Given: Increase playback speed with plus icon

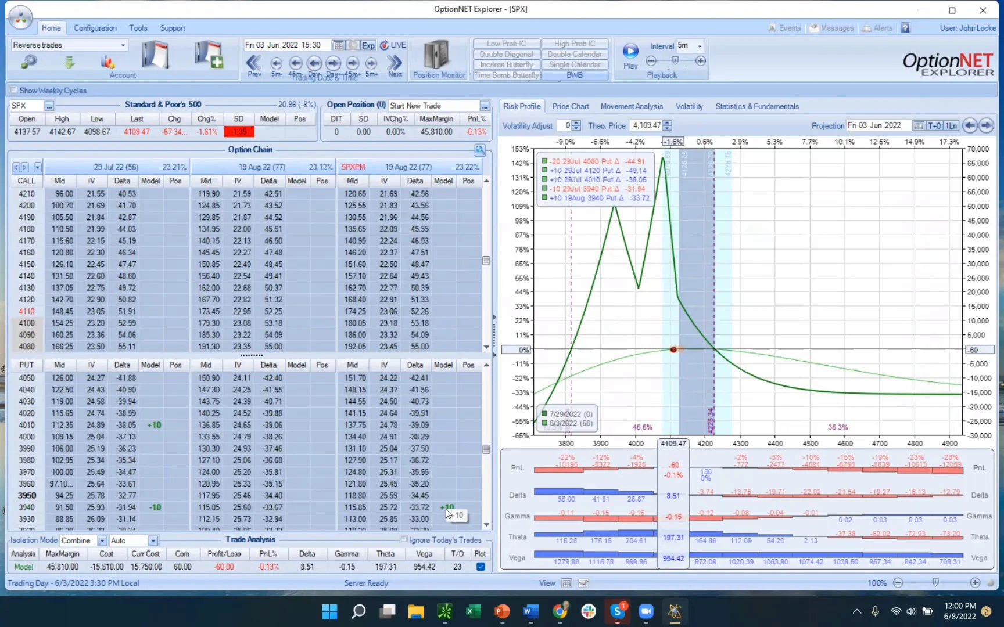Looking at the screenshot, I should click(x=701, y=61).
